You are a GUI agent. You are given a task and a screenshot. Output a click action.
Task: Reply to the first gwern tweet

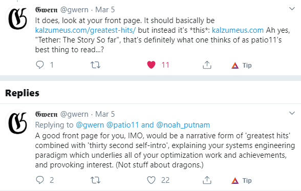pos(40,65)
